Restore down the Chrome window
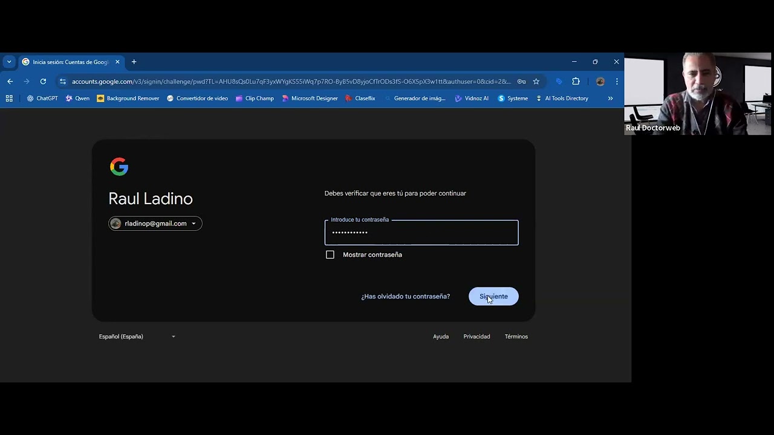774x435 pixels. pos(595,62)
